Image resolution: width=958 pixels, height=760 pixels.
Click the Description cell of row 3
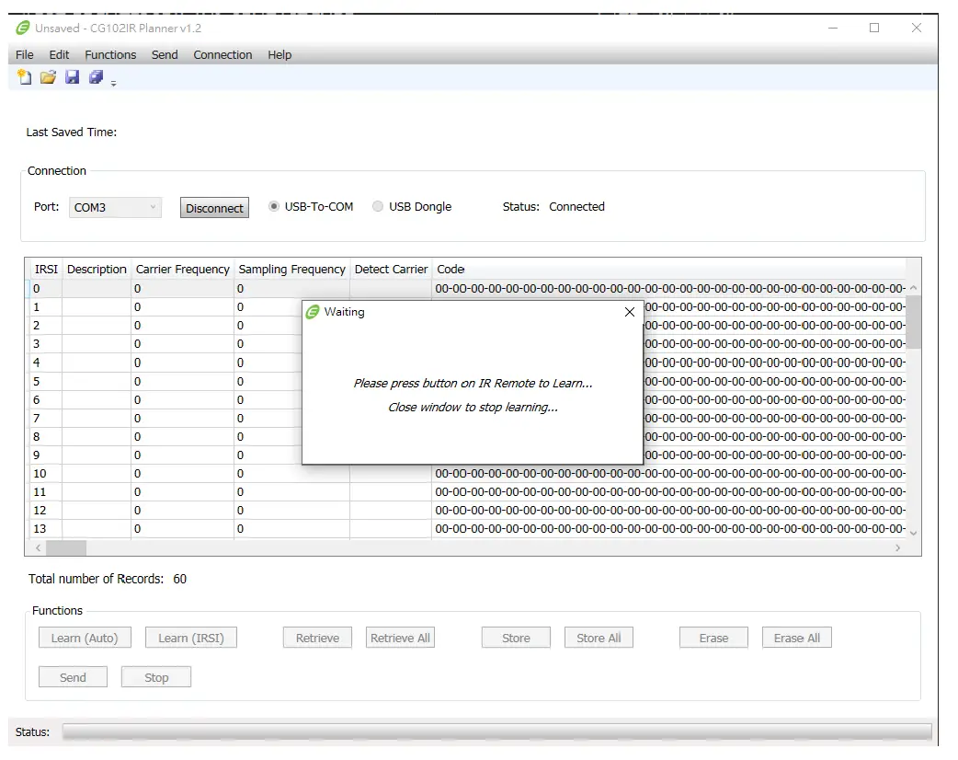pos(97,344)
